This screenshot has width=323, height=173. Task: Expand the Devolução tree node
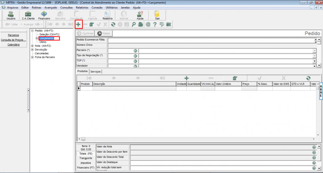[x=32, y=50]
